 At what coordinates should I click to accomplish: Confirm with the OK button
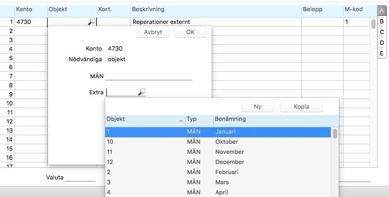pyautogui.click(x=190, y=32)
